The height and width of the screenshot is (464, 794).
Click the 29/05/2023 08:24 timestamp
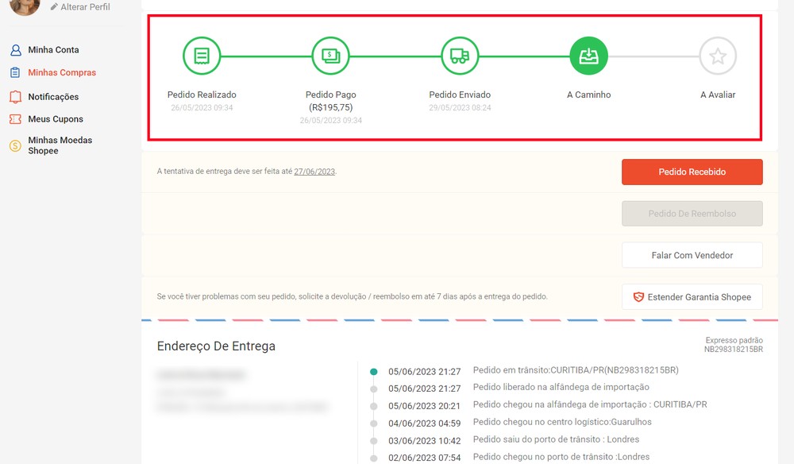click(460, 108)
